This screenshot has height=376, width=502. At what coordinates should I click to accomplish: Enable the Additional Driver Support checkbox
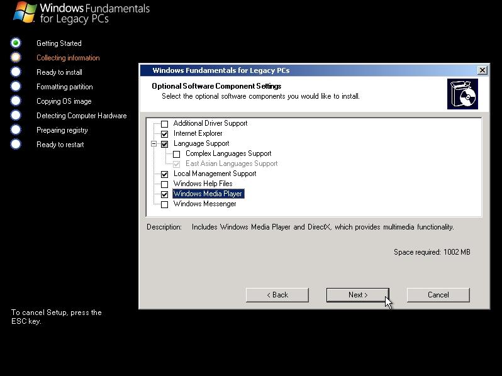point(164,124)
